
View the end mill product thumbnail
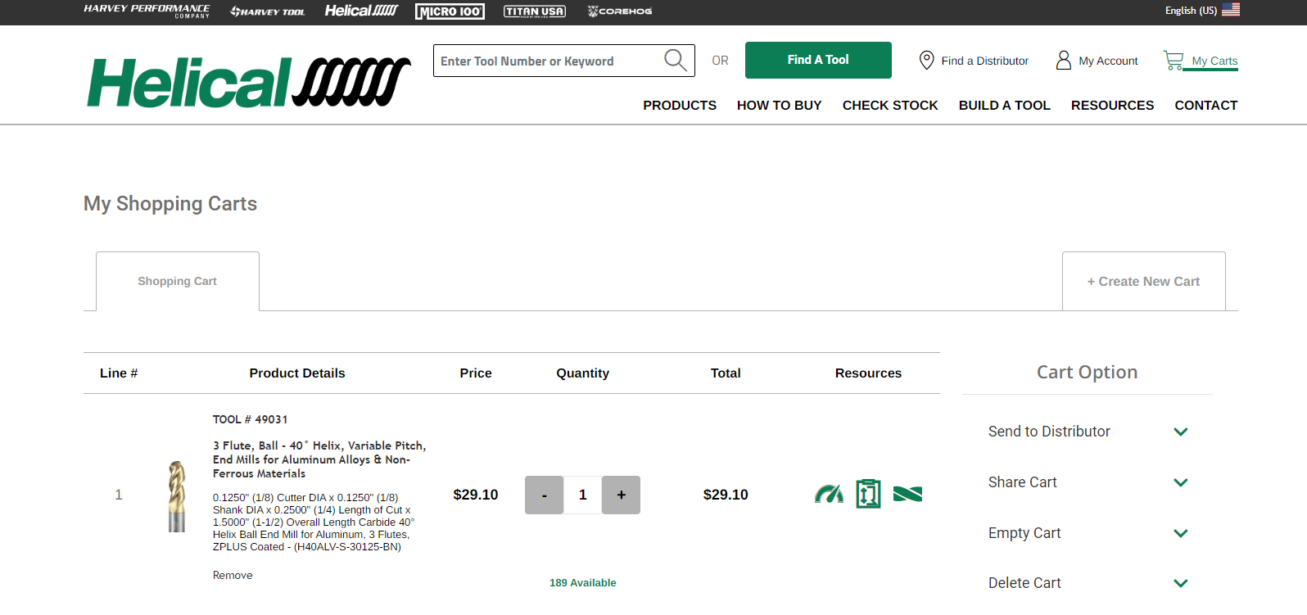pyautogui.click(x=177, y=495)
